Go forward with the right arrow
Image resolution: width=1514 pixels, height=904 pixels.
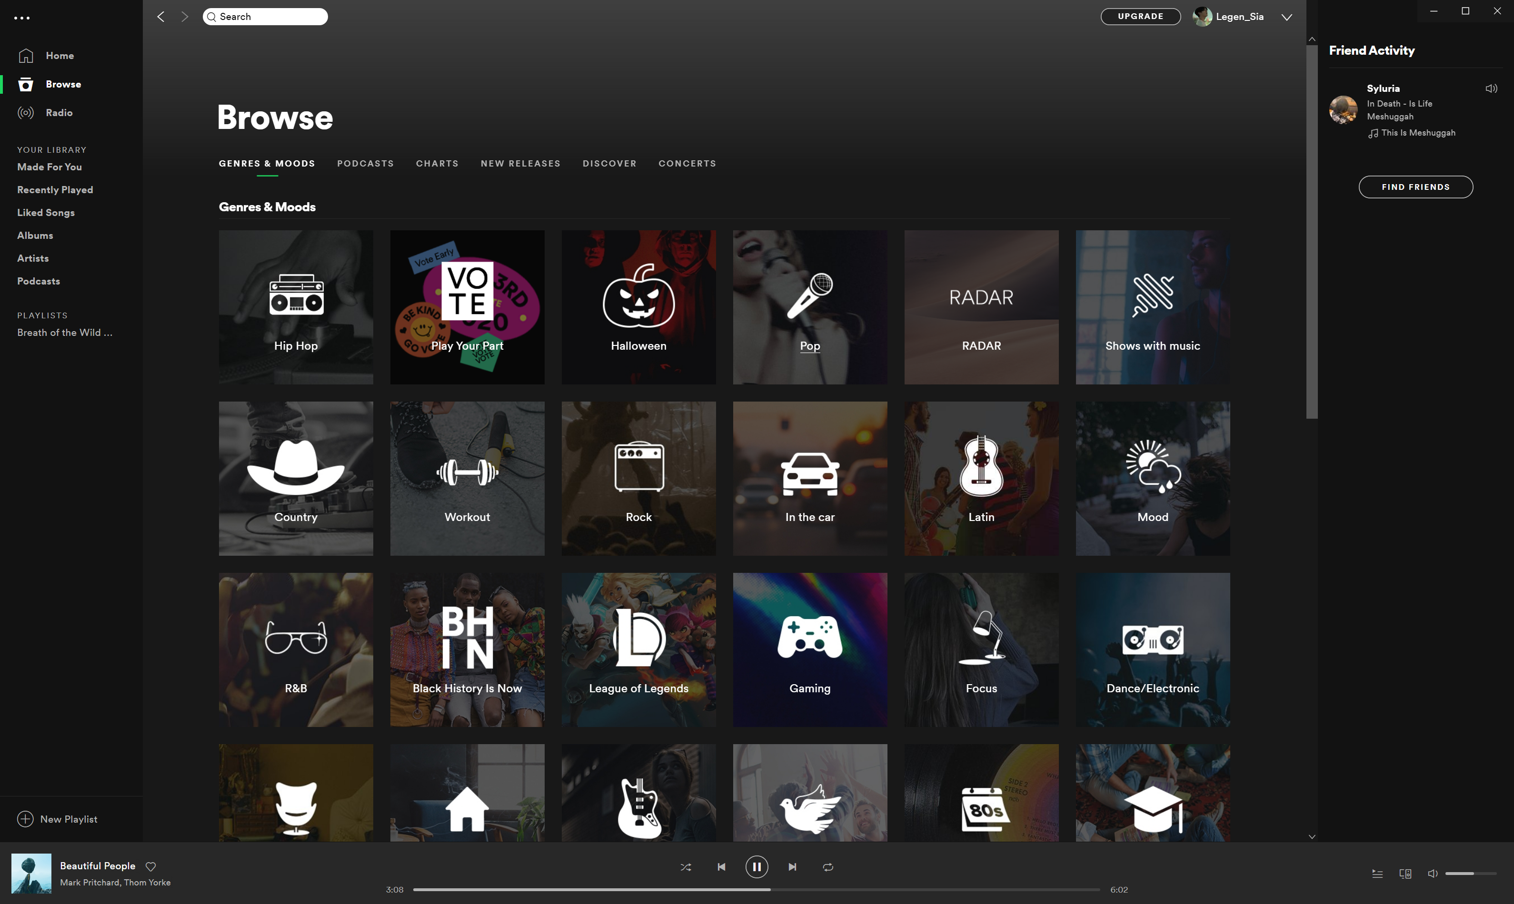[185, 17]
